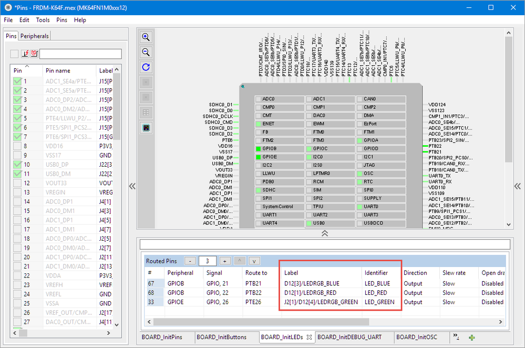Click the grid layout icon in package toolbar
The height and width of the screenshot is (348, 525).
[x=146, y=112]
